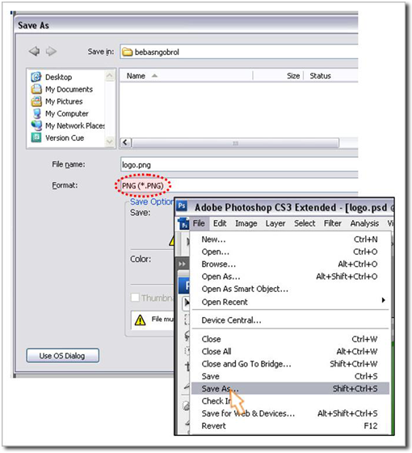This screenshot has width=412, height=453.
Task: Click the horizontal scrollbar thumb in file list
Action: pyautogui.click(x=235, y=142)
